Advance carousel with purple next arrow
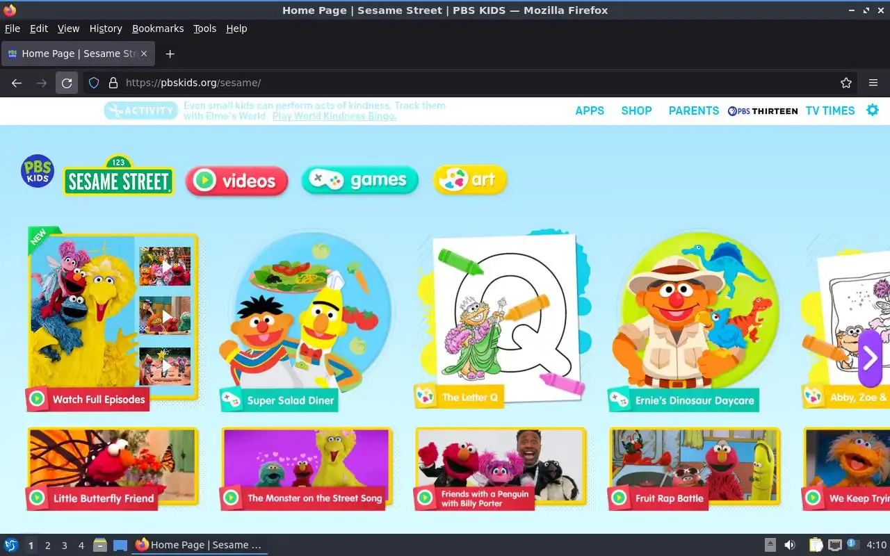Image resolution: width=890 pixels, height=556 pixels. point(870,359)
